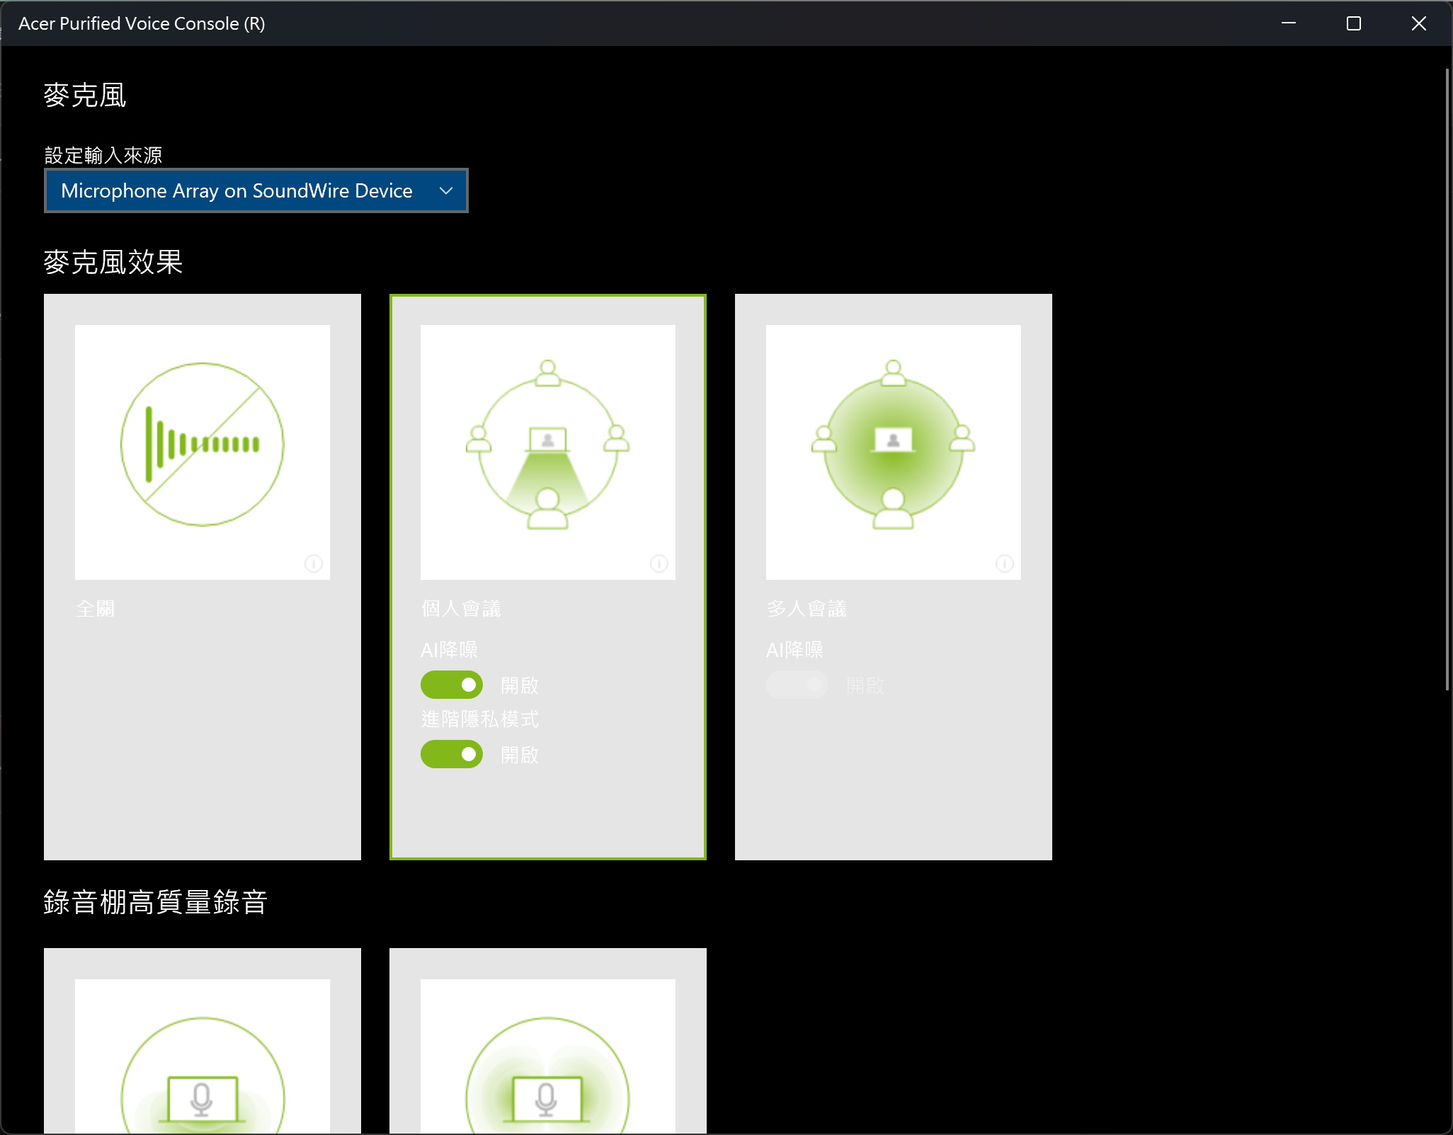This screenshot has height=1135, width=1453.
Task: Click the vertical scrollbar on the right
Action: pyautogui.click(x=1447, y=379)
